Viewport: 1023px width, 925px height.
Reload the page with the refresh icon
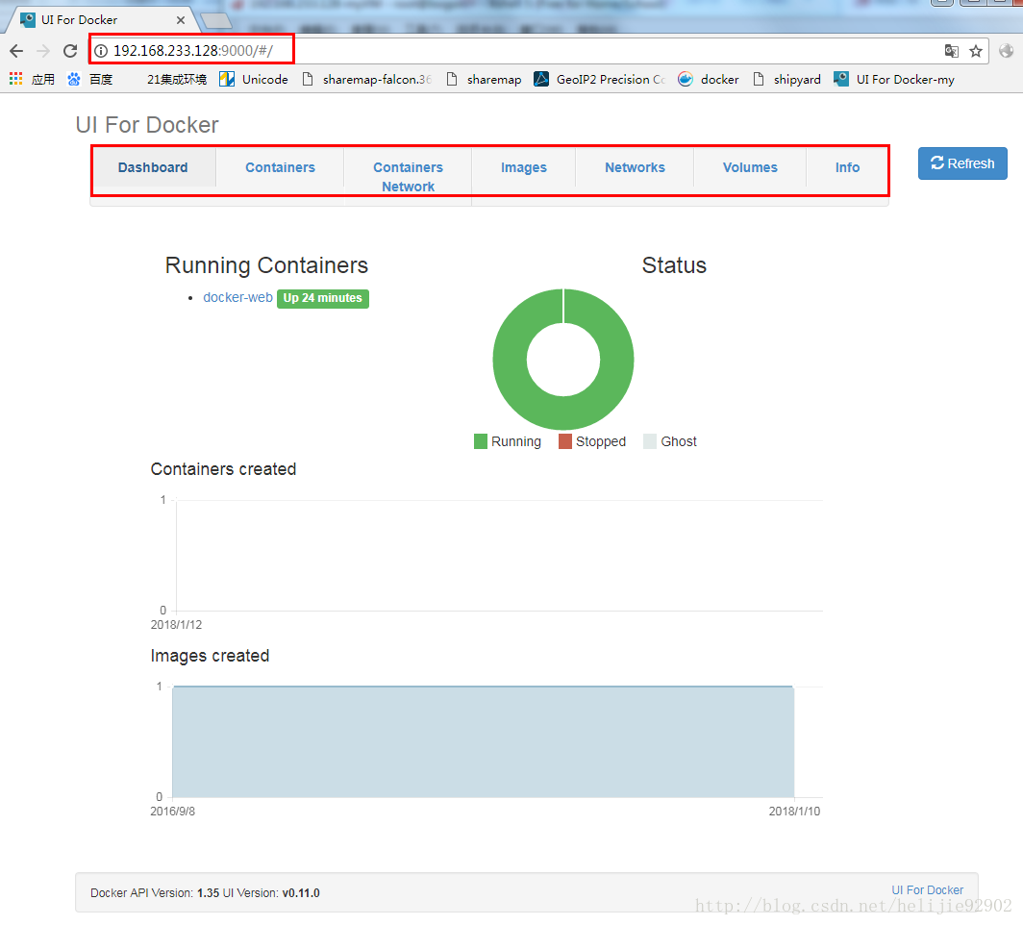point(70,51)
